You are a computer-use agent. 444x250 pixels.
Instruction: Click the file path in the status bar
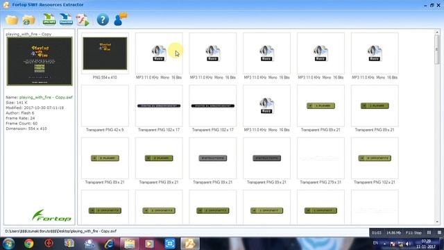click(x=60, y=231)
